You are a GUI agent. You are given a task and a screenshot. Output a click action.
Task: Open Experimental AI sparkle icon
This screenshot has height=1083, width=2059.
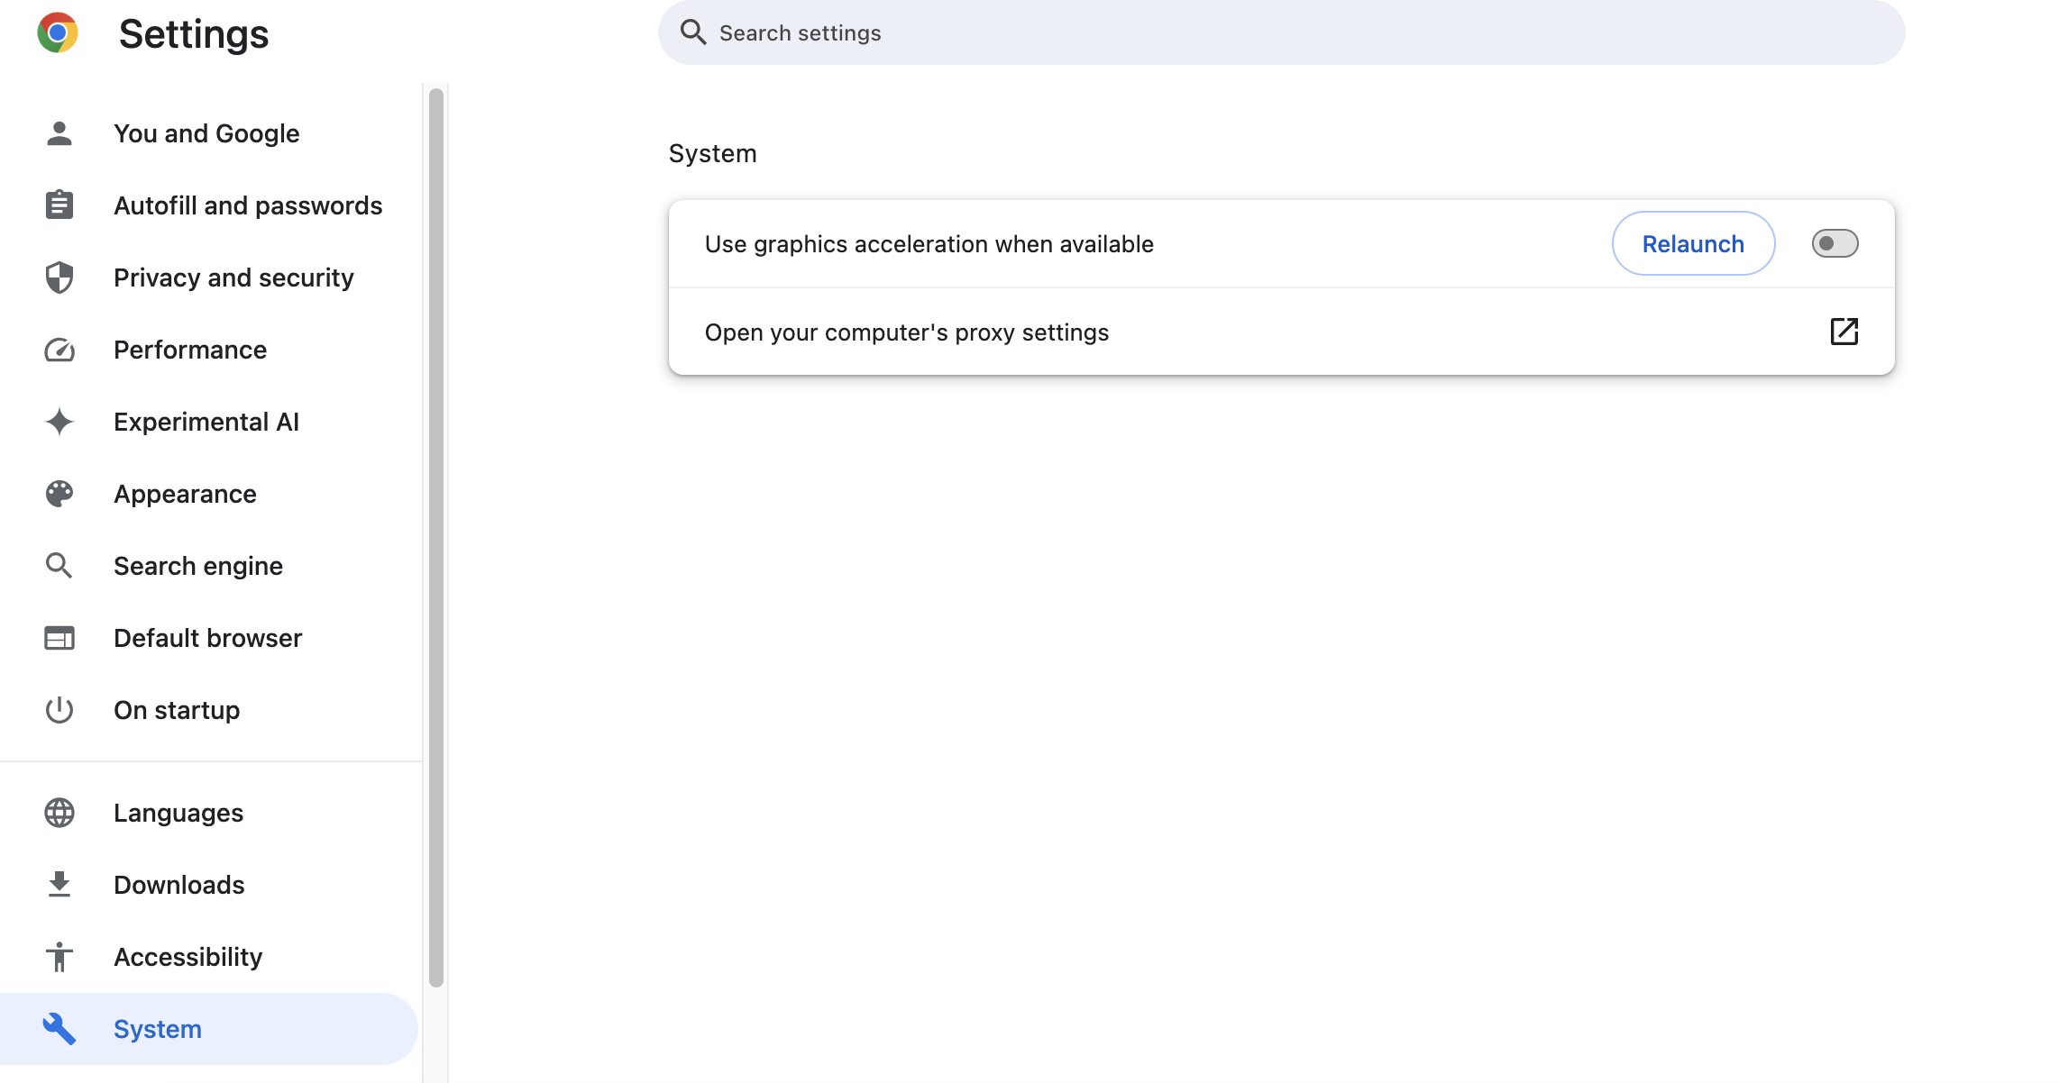(59, 422)
